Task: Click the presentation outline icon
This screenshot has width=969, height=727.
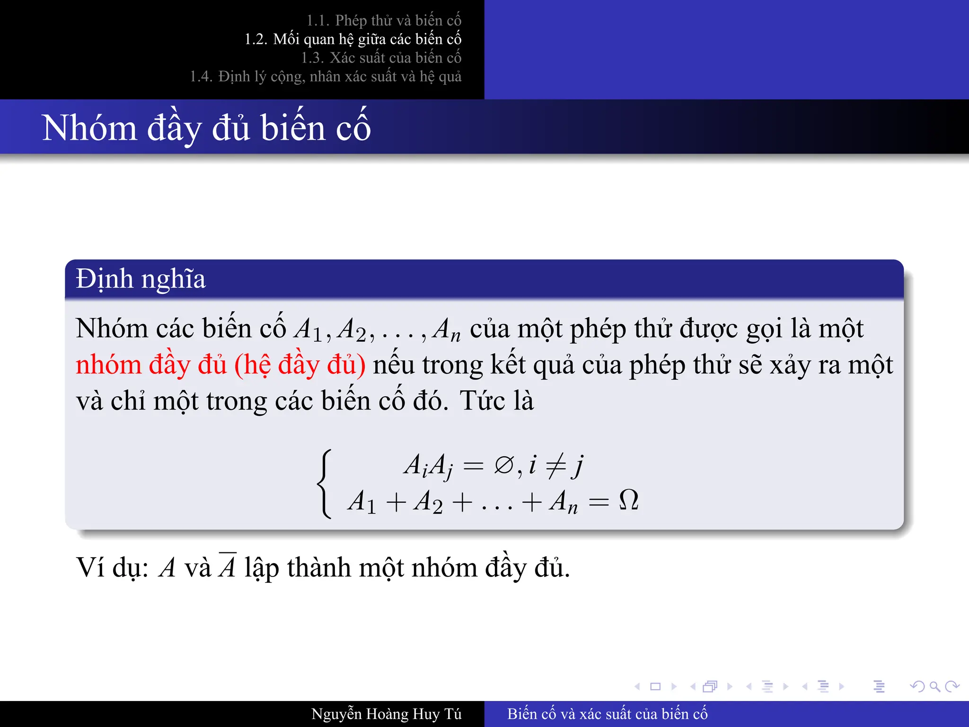Action: (x=879, y=686)
